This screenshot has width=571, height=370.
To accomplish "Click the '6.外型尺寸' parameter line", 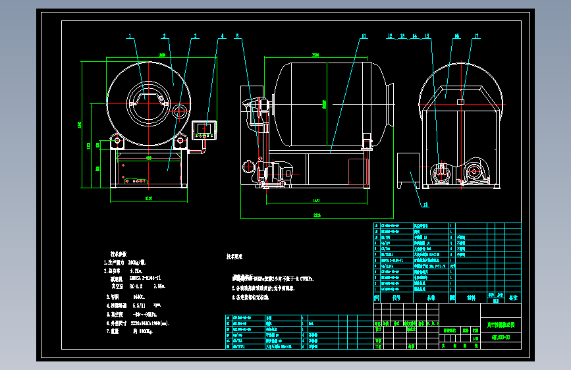I will point(138,323).
